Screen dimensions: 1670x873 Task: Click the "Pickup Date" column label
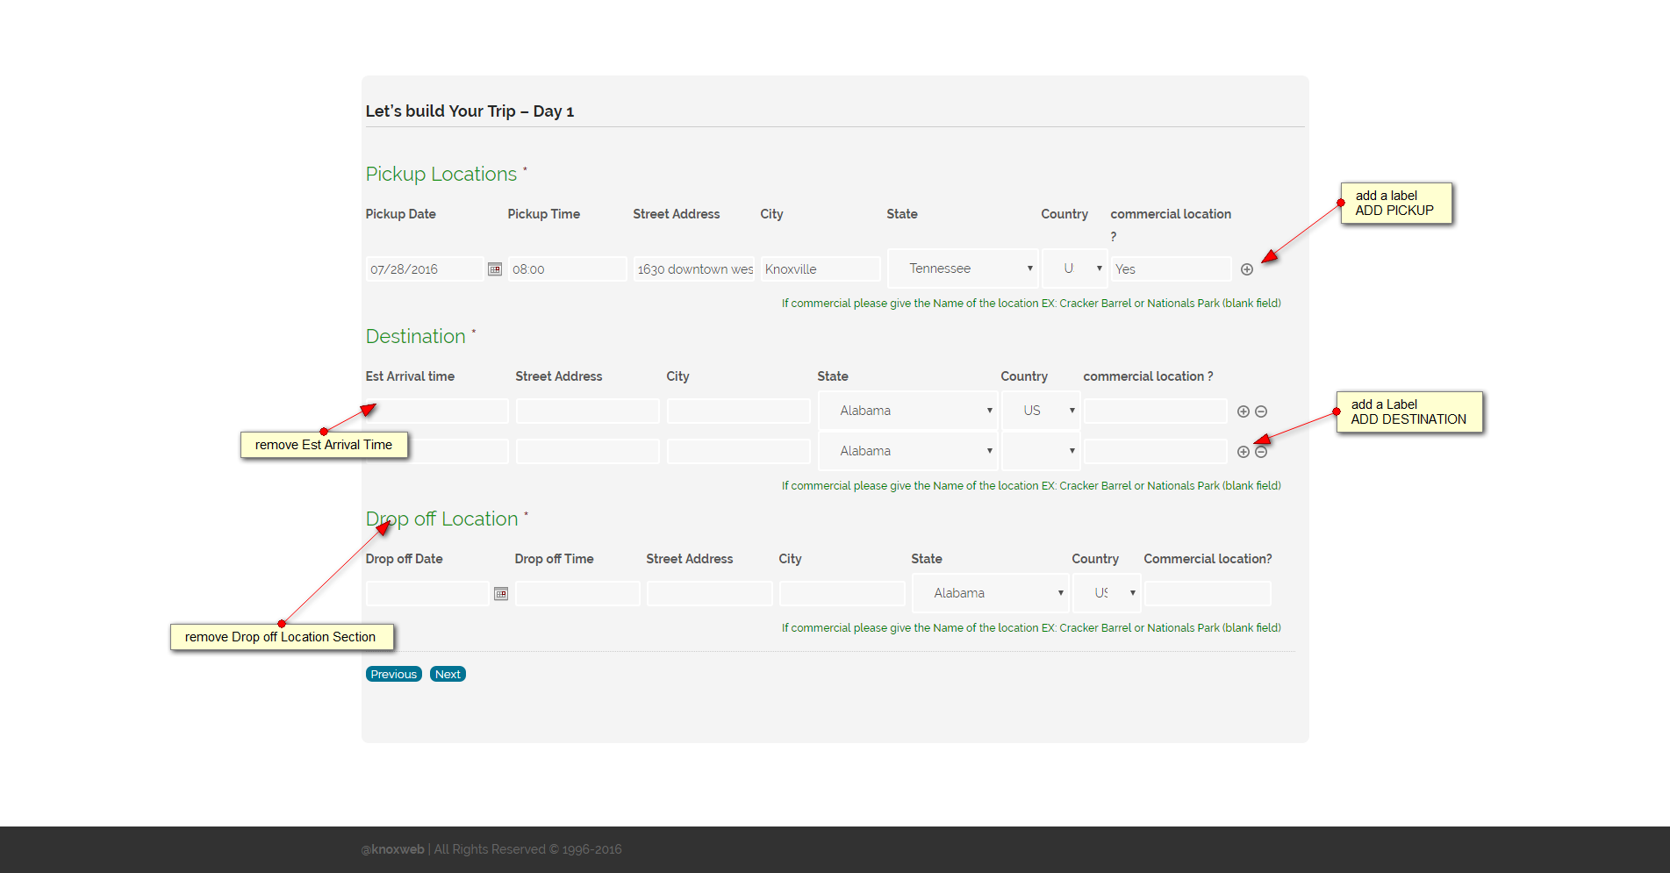[401, 214]
